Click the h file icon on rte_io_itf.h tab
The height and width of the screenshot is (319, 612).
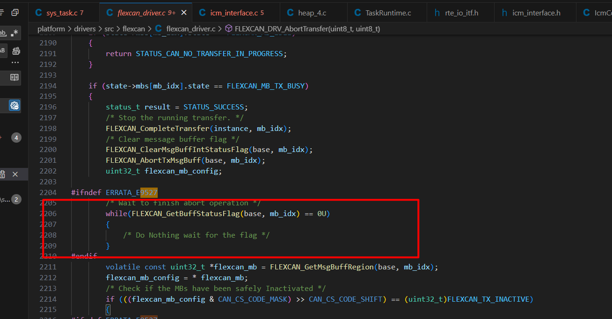[437, 13]
